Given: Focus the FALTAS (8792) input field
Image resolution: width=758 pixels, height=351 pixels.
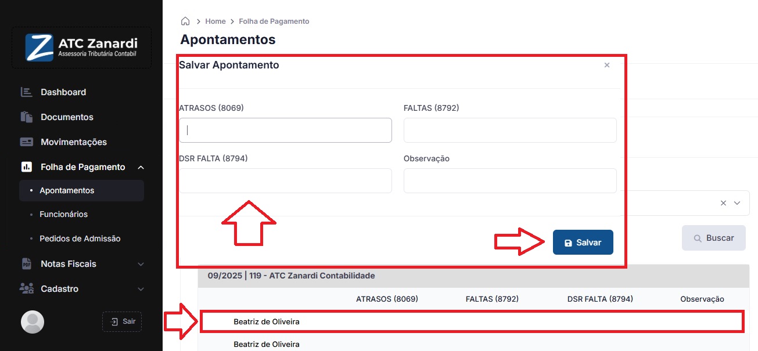Looking at the screenshot, I should click(509, 131).
